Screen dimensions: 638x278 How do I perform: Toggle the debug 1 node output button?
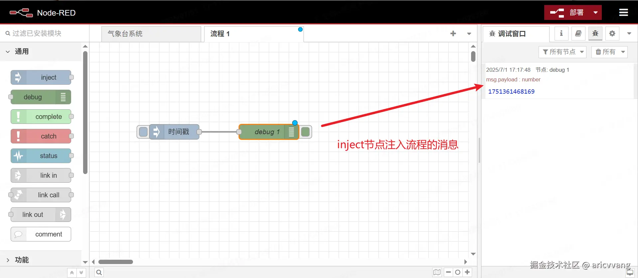coord(305,132)
